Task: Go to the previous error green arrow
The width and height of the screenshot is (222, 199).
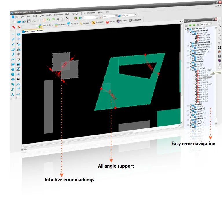Action: (190, 25)
